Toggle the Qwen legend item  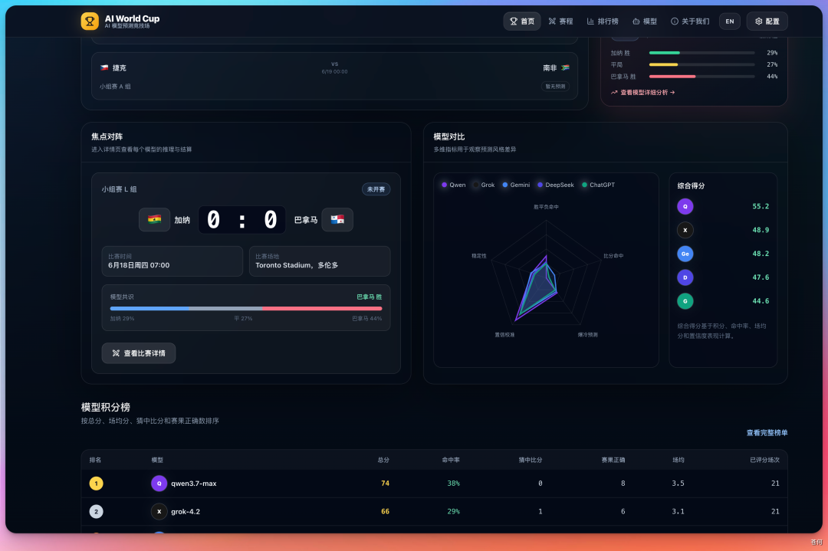454,185
